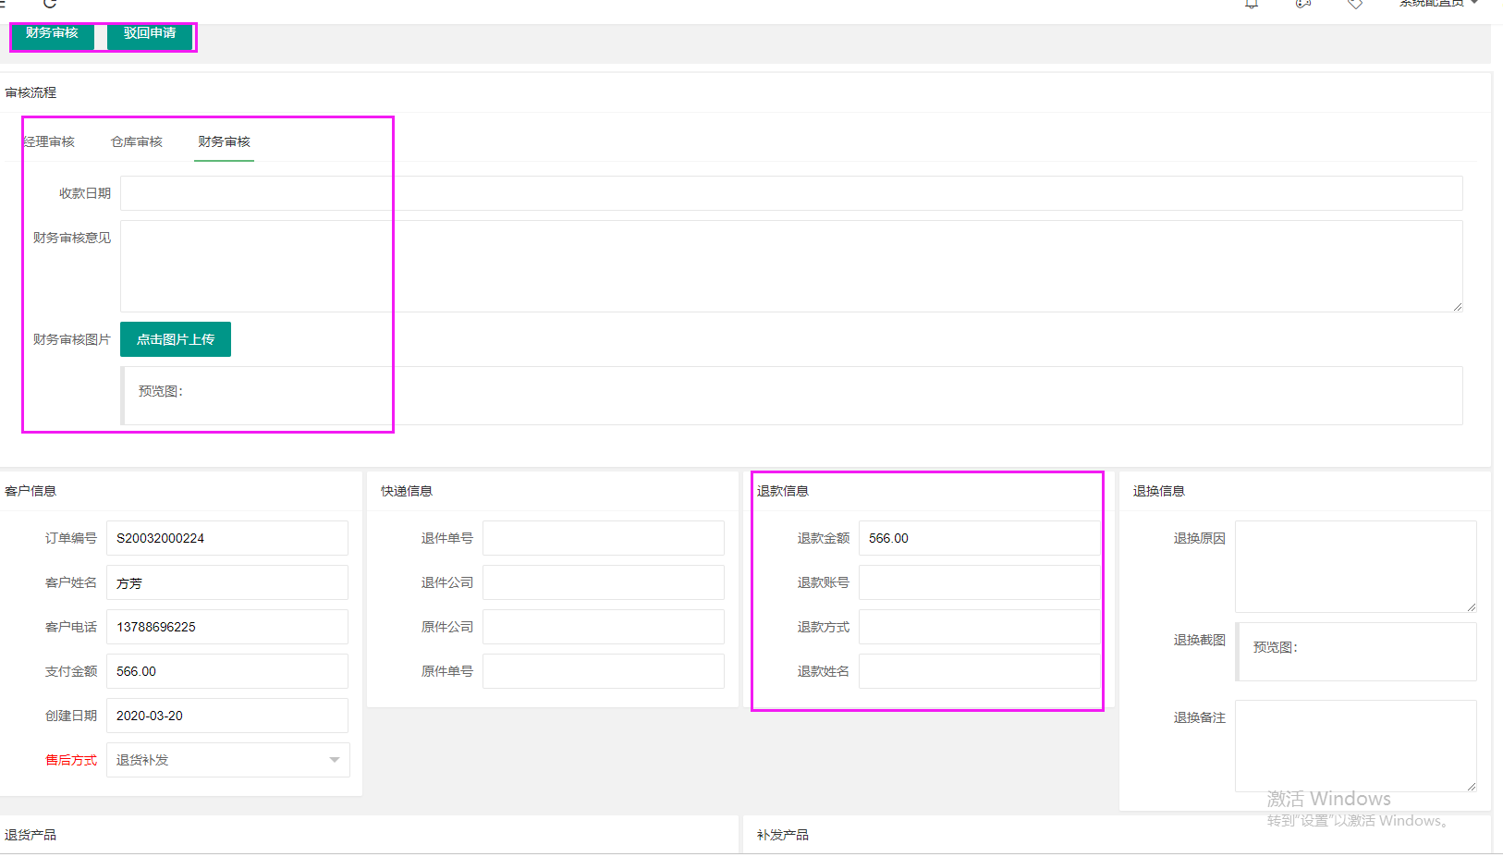Focus the 收款日期 input field
Screen dimensions: 1503x857
coord(791,193)
